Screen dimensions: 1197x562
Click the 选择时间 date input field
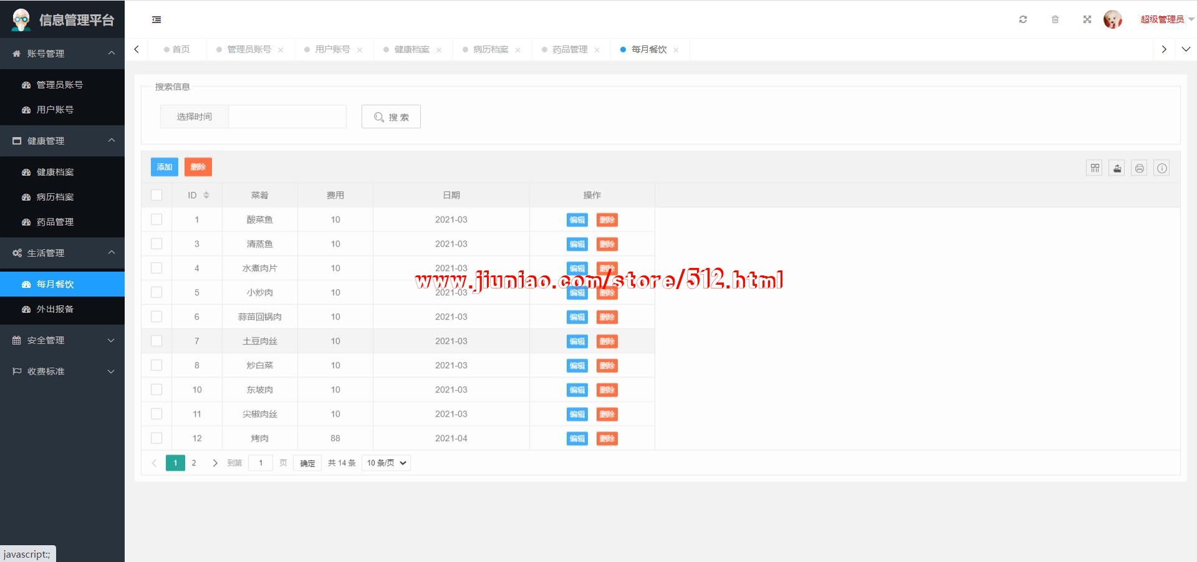coord(287,117)
